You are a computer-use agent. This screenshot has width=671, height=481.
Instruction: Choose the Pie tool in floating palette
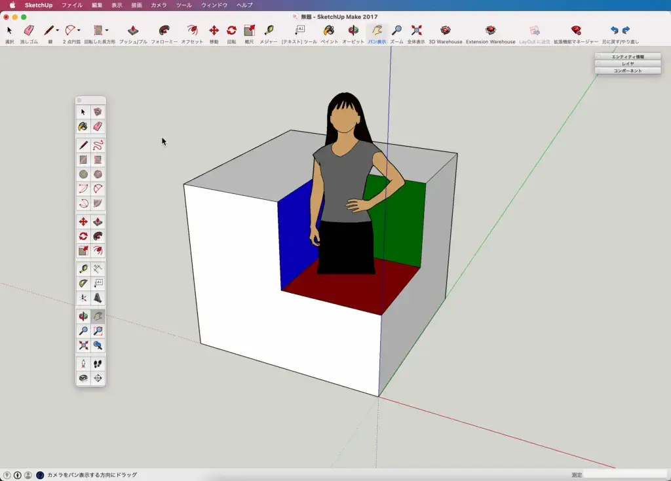pos(98,203)
